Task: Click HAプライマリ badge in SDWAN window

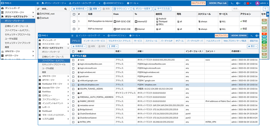Action: click(x=221, y=36)
